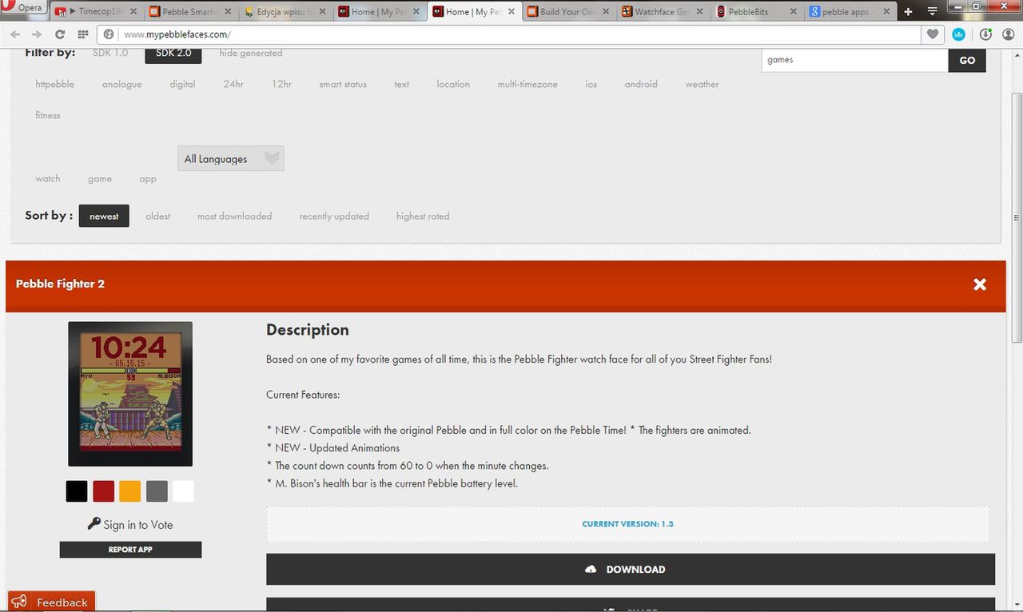
Task: Sort by newest
Action: (104, 216)
